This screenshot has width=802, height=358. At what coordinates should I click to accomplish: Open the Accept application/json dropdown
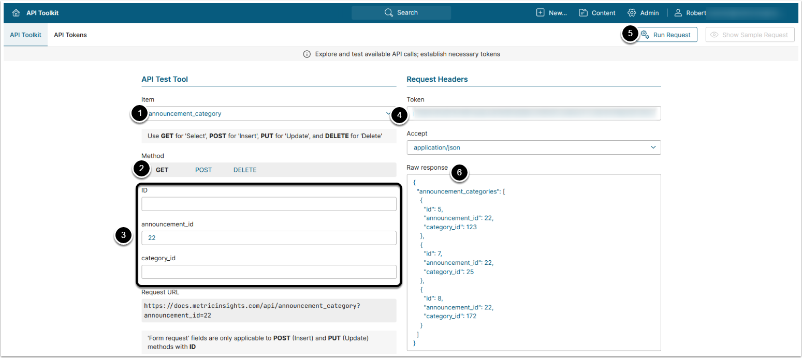click(x=534, y=147)
